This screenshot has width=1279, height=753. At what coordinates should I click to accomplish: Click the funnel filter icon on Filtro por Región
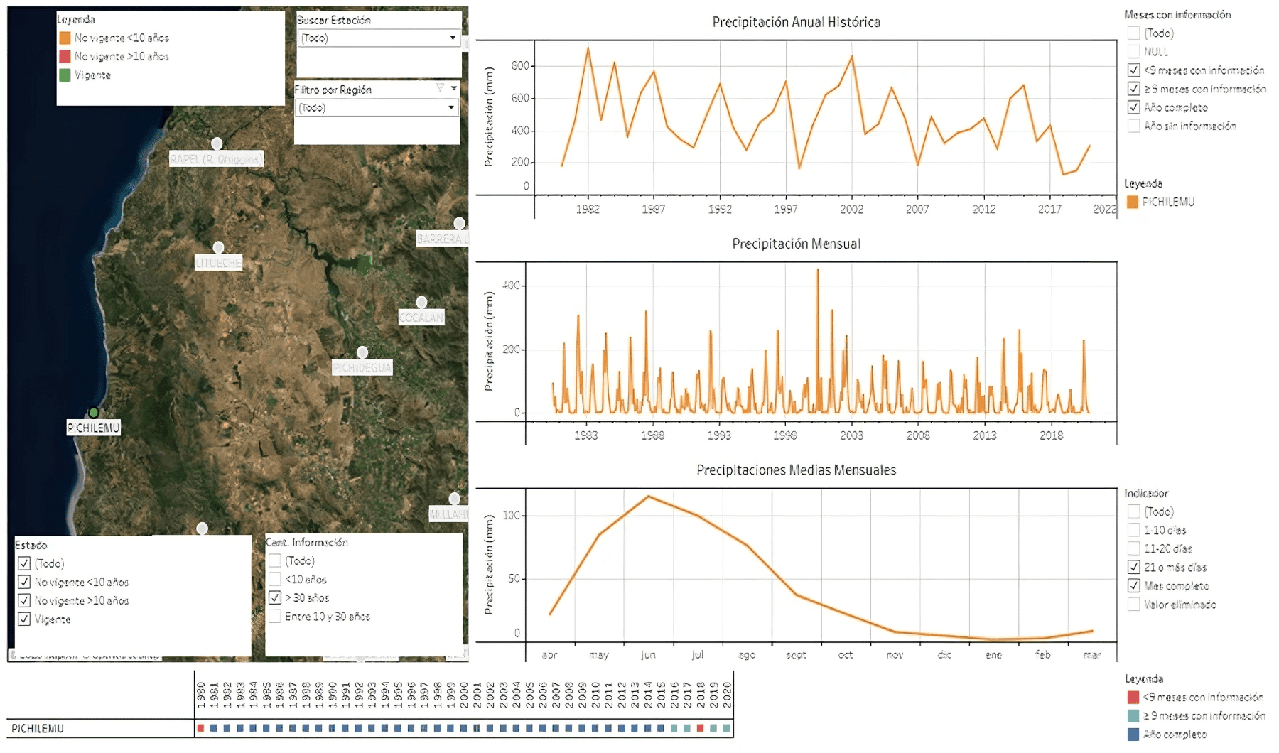439,88
